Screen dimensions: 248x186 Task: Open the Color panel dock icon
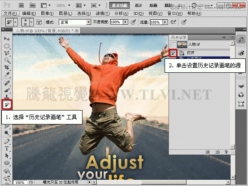241,53
